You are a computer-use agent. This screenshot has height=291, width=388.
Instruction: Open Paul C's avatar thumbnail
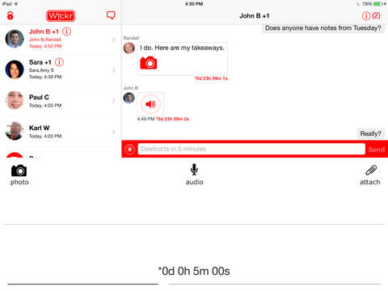click(15, 100)
